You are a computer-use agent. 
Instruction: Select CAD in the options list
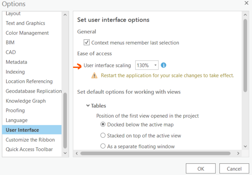point(11,52)
